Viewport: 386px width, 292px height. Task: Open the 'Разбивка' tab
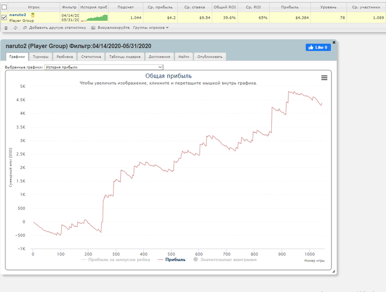[65, 57]
